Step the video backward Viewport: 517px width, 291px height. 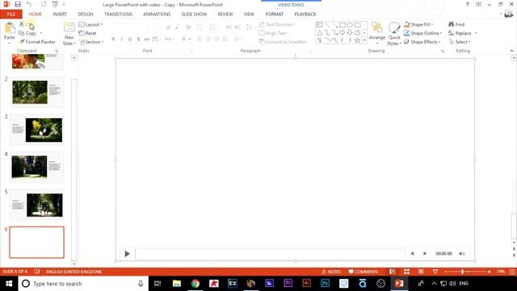pos(413,253)
